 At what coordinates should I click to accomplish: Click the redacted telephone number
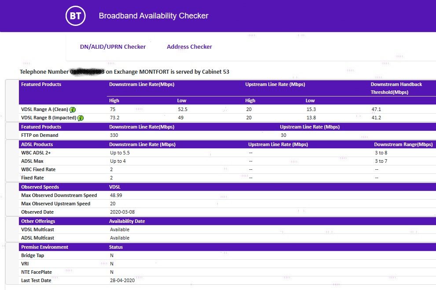[87, 72]
